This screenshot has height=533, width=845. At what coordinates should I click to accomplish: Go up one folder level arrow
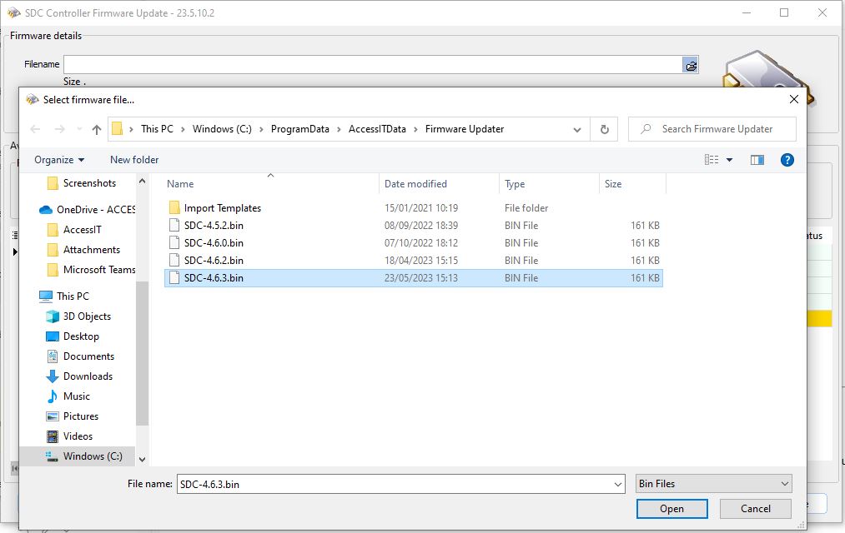(97, 129)
